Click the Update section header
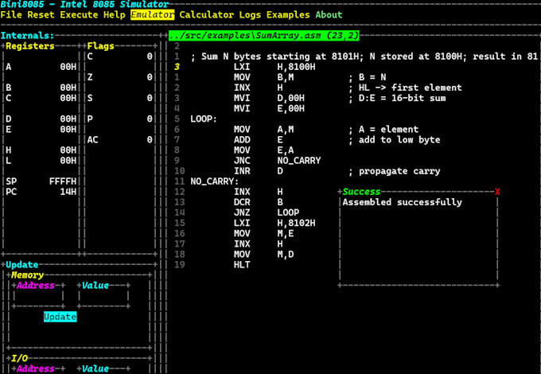Viewport: 541px width, 374px height. (21, 265)
